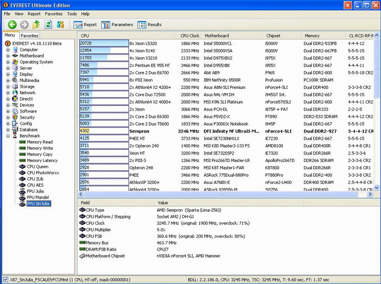Click the Server icon in tree
Image resolution: width=381 pixels, height=284 pixels.
click(15, 68)
